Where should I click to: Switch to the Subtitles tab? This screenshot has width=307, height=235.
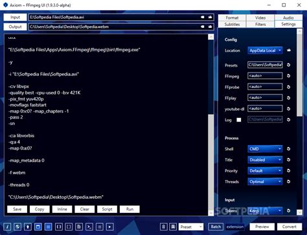click(x=232, y=24)
